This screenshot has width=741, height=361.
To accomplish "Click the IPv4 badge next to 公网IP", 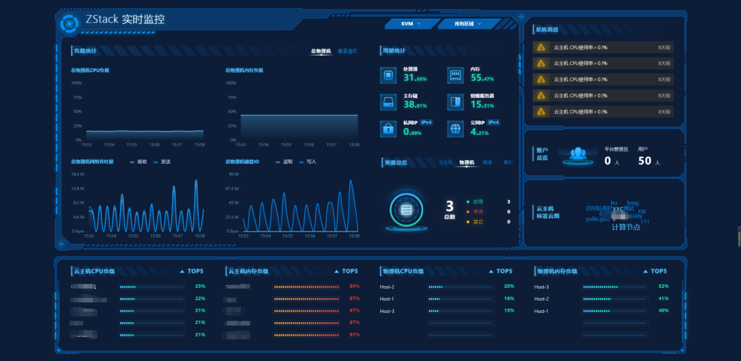I will pos(493,122).
